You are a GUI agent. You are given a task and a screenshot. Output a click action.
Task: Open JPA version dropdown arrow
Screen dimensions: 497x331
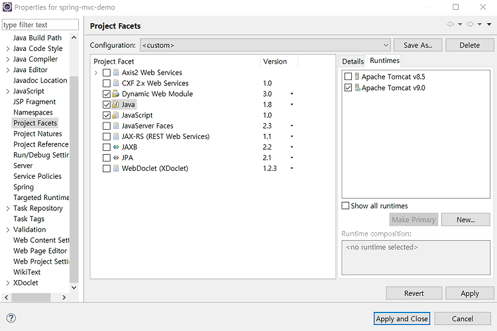pyautogui.click(x=292, y=158)
